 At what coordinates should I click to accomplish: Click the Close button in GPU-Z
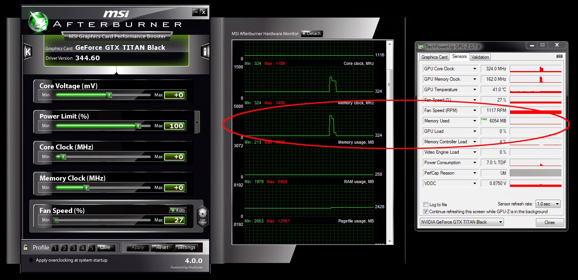point(549,222)
